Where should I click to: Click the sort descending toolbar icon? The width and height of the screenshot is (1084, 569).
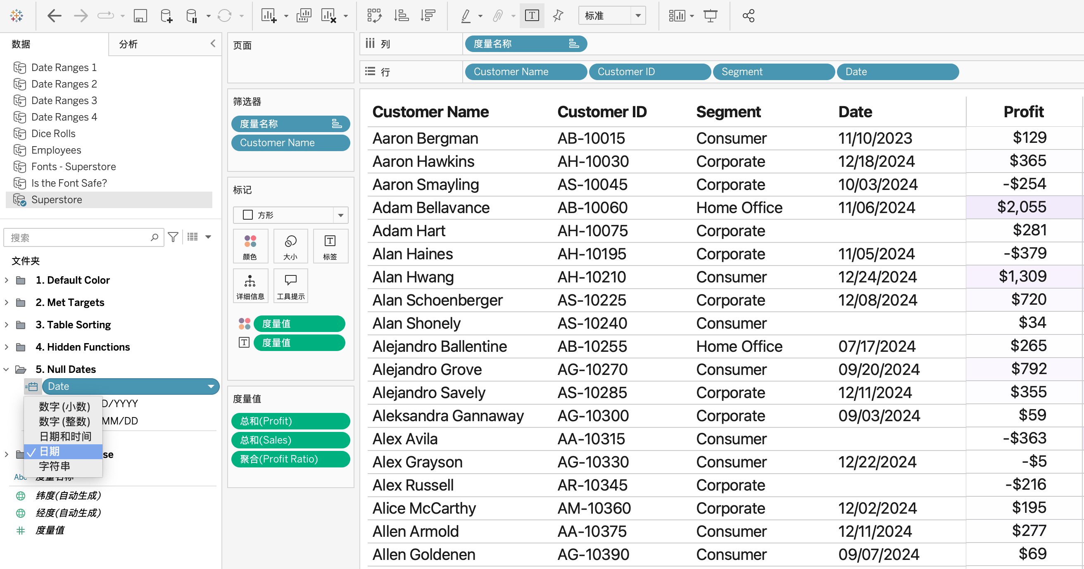click(x=428, y=16)
